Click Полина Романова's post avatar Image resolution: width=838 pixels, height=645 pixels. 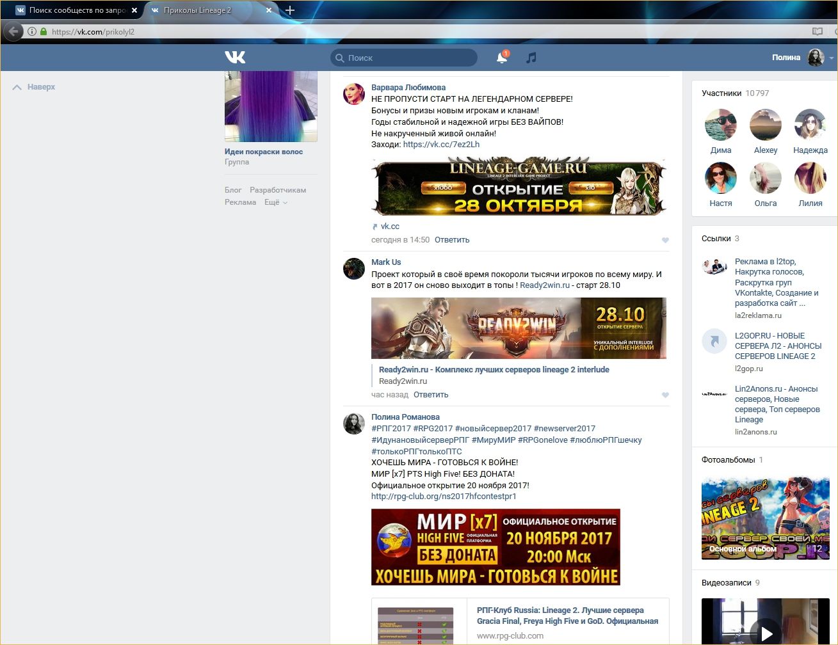click(x=354, y=424)
